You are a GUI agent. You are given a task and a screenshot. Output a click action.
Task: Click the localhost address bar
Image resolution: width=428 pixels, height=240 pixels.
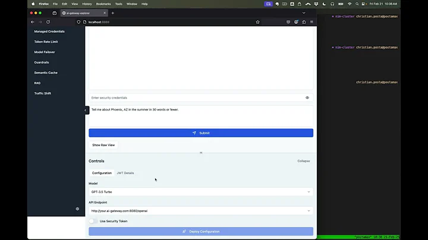click(169, 22)
